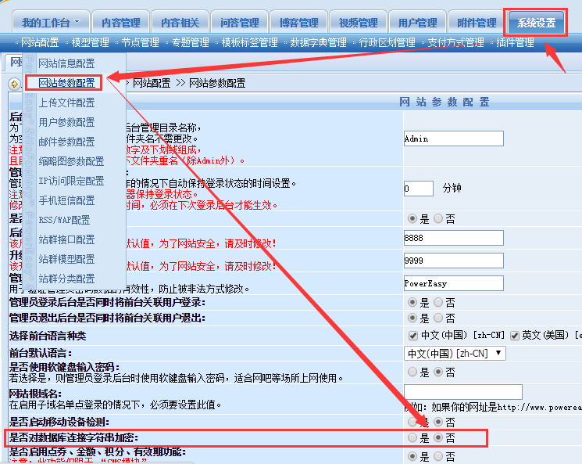582x464 pixels.
Task: Open the 前台默认语言 language dropdown
Action: [x=455, y=353]
